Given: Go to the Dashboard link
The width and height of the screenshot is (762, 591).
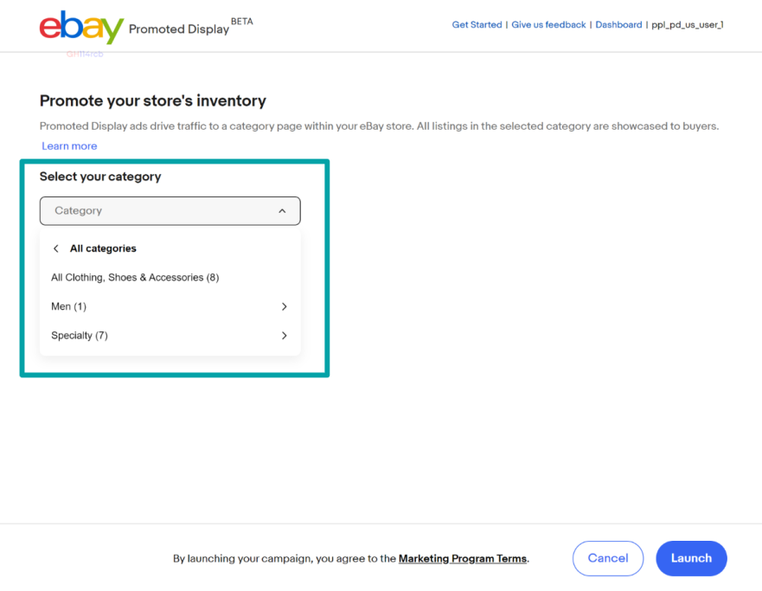Looking at the screenshot, I should 618,25.
